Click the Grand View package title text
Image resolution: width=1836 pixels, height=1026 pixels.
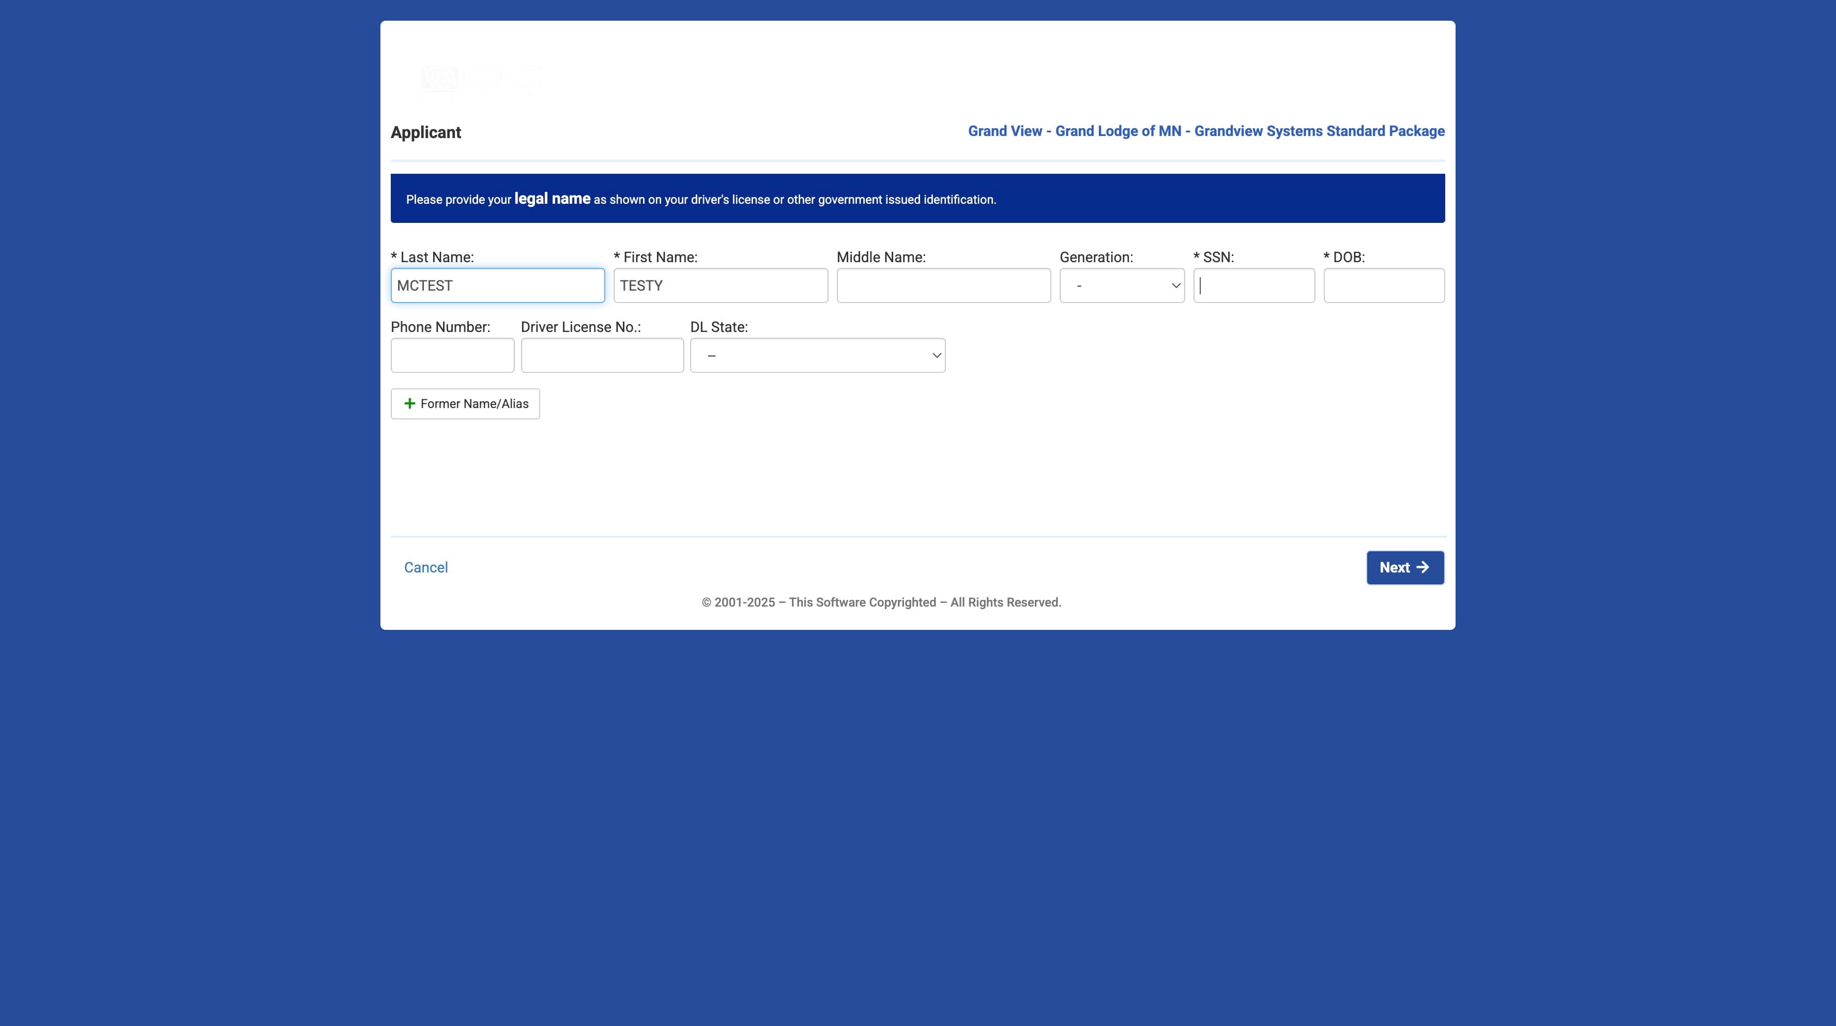(x=1206, y=131)
